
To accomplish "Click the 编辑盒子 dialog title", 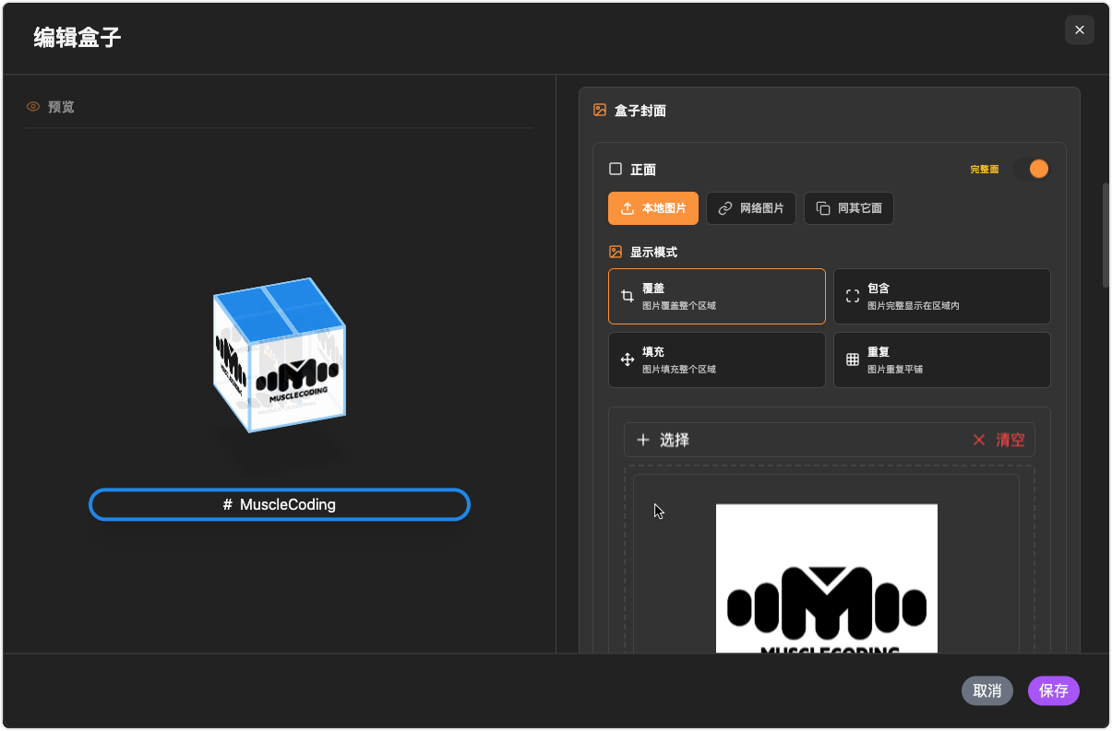I will point(78,37).
